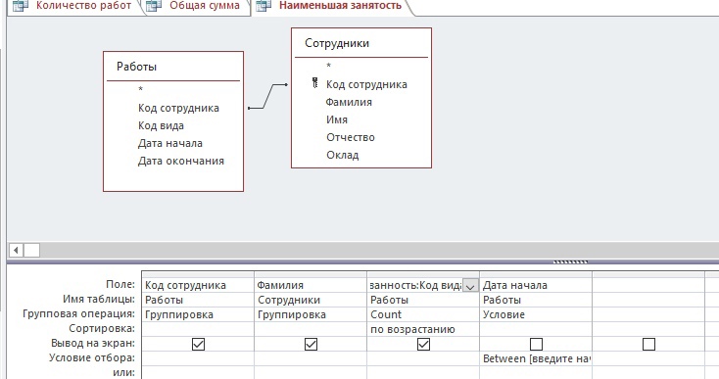
Task: Select Код вида field in Работы table
Action: 161,125
